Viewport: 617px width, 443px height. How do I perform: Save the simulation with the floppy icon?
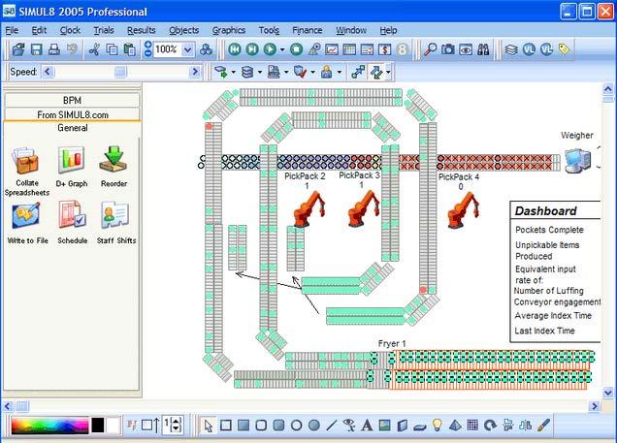[x=37, y=49]
